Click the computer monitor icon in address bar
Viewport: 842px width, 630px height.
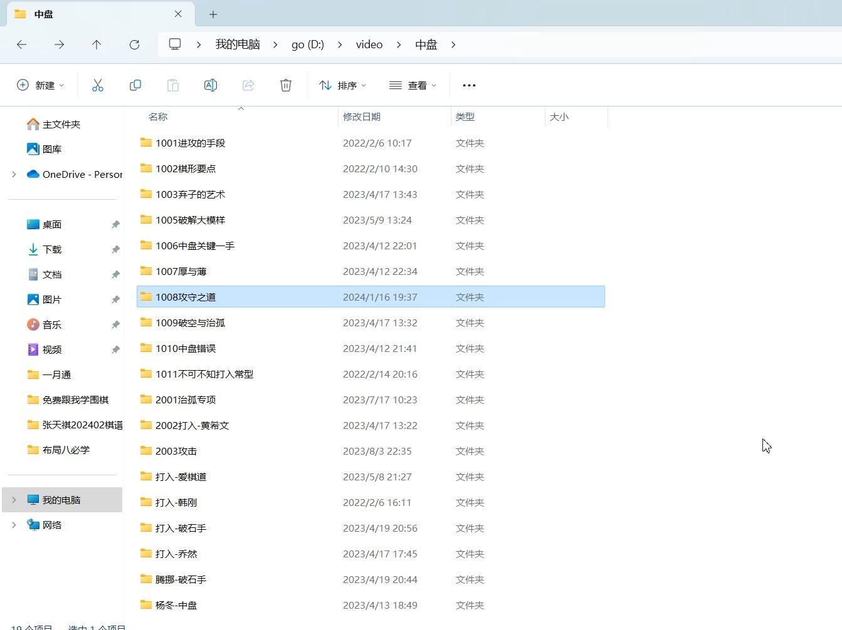(x=175, y=44)
